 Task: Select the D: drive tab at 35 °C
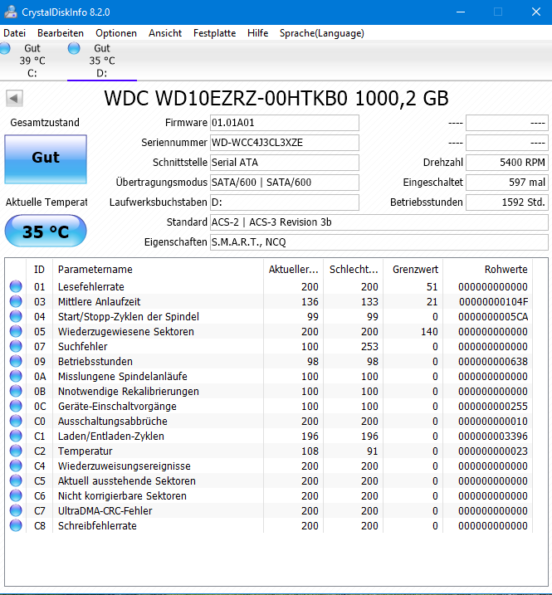(102, 61)
